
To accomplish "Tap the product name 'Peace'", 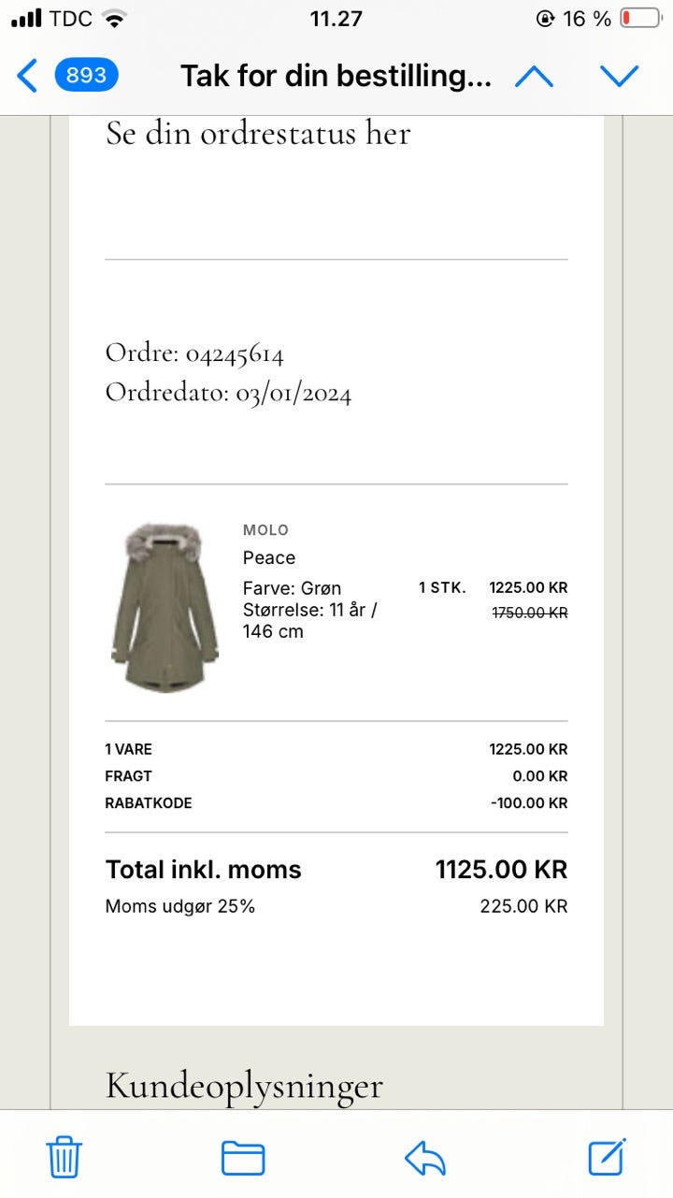I will pos(269,557).
